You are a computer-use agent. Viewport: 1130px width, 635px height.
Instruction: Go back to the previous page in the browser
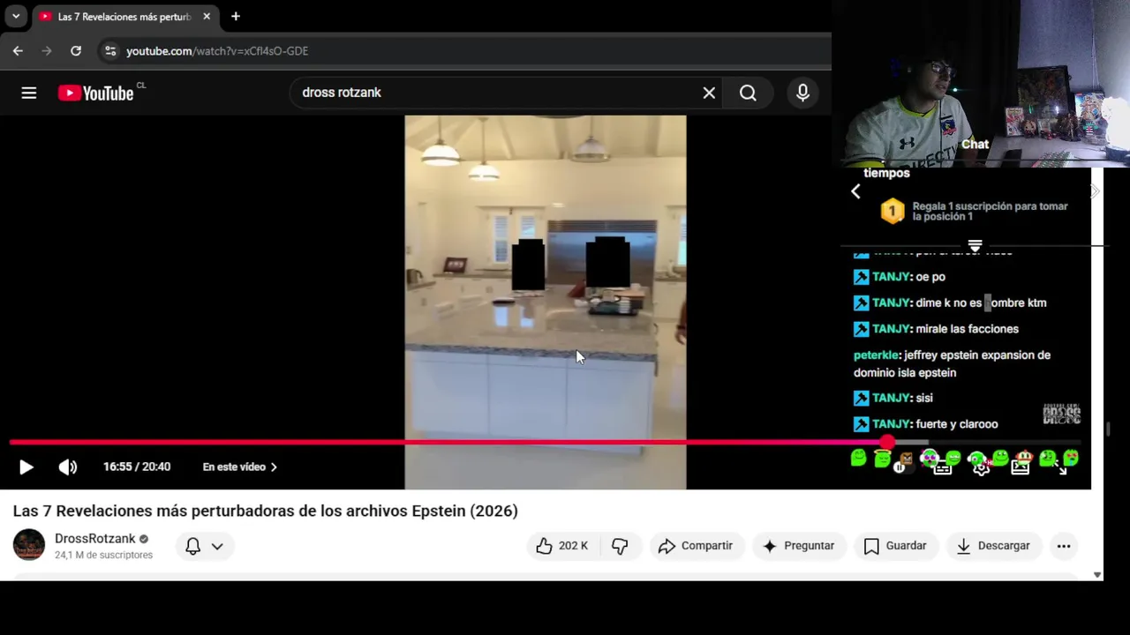tap(18, 51)
